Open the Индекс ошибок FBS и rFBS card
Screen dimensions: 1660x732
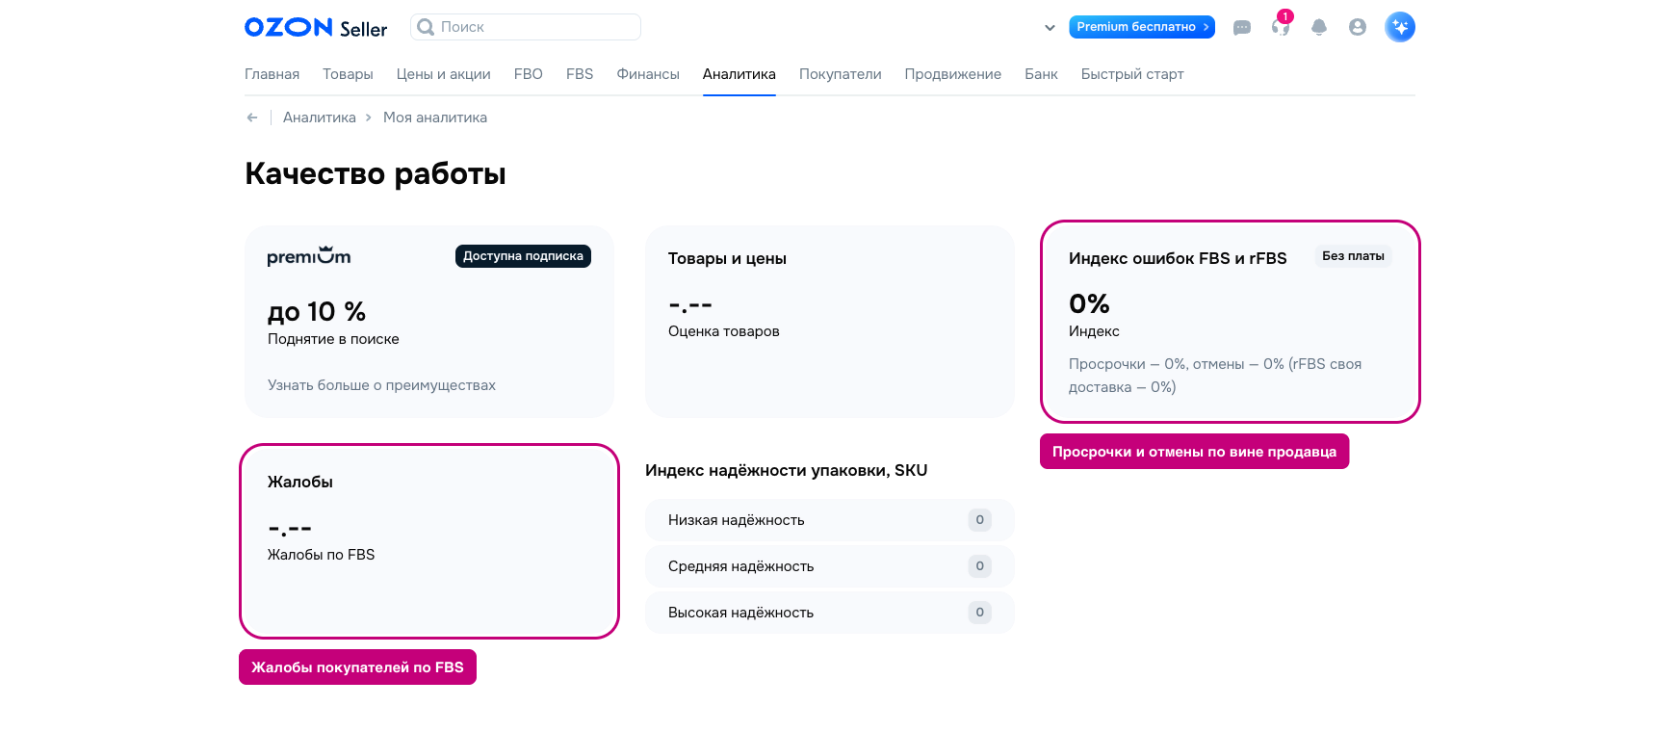point(1231,322)
